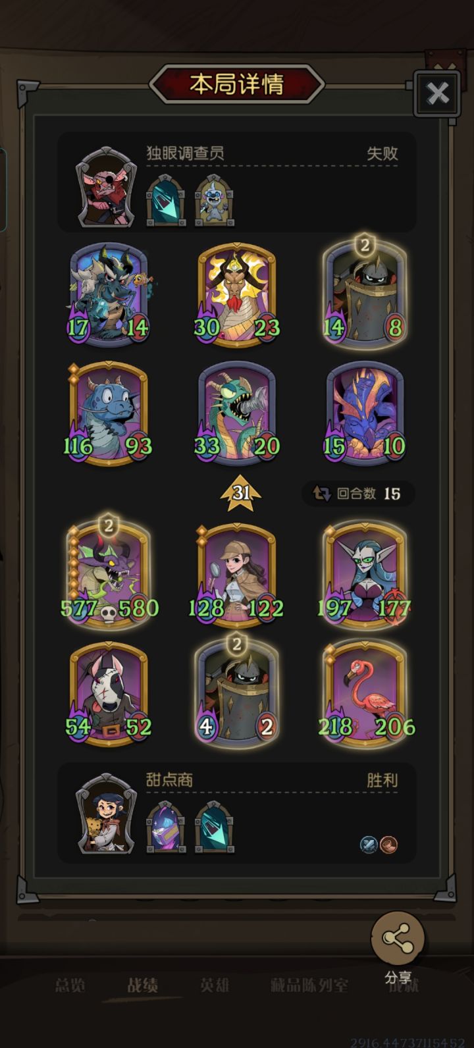Open the 英雄 tab
The height and width of the screenshot is (1048, 474).
215,985
